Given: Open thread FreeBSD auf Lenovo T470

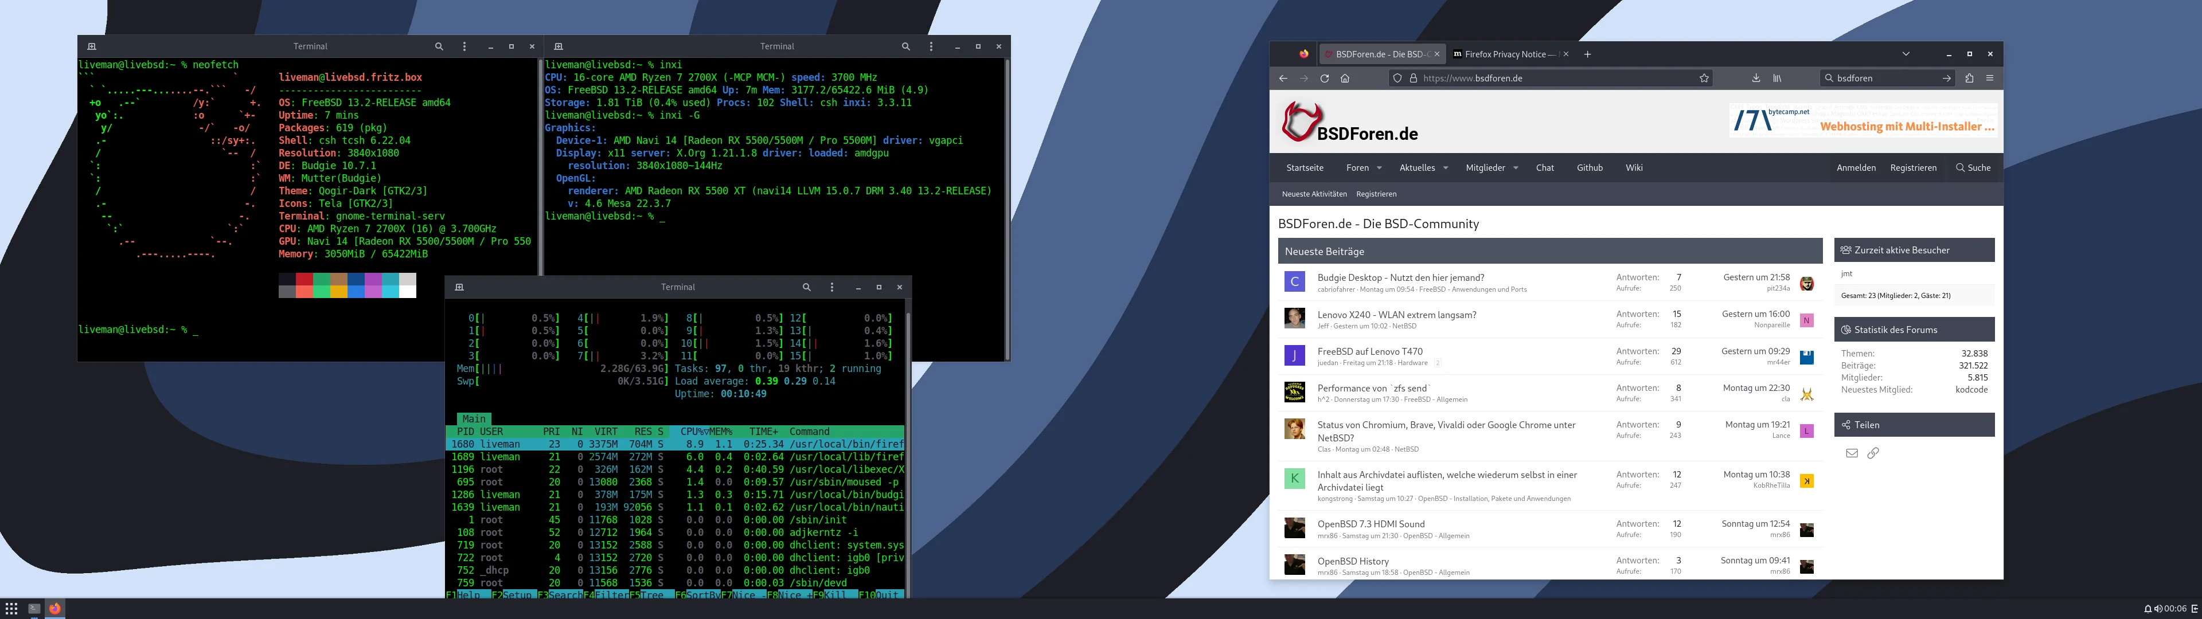Looking at the screenshot, I should (1369, 351).
